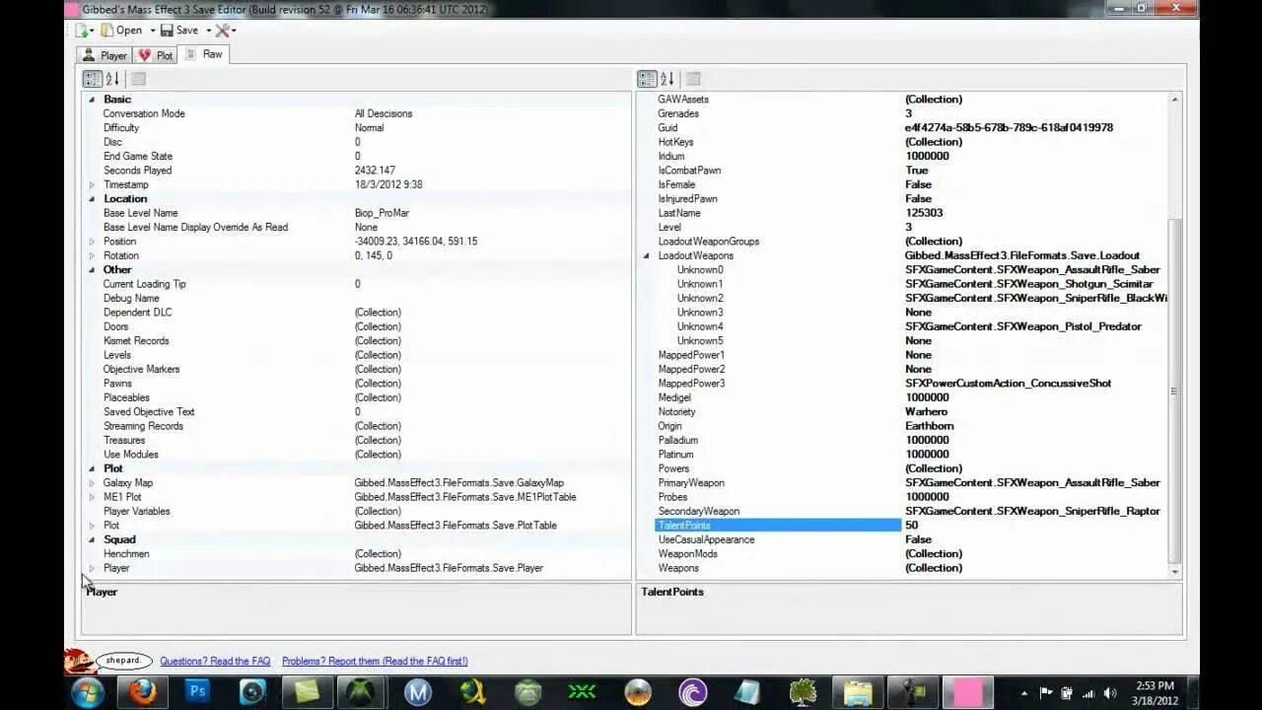The image size is (1262, 710).
Task: Click scroll down arrow in right grid
Action: point(1173,572)
